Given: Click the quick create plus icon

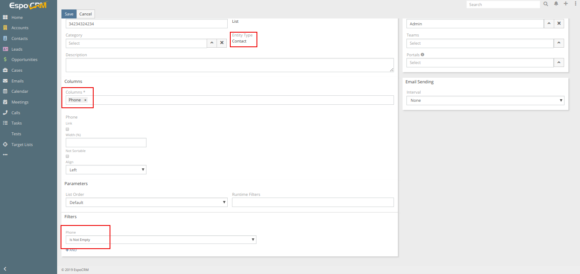Looking at the screenshot, I should (566, 4).
